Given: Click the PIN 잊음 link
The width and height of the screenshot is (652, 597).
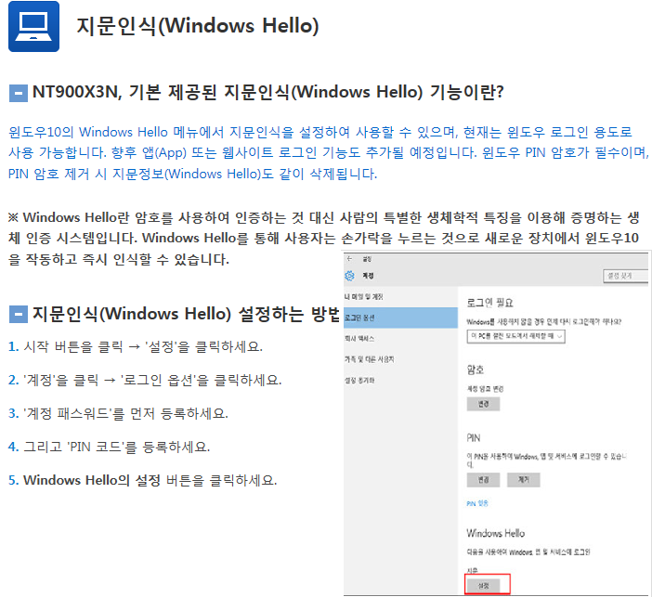Looking at the screenshot, I should (x=477, y=503).
